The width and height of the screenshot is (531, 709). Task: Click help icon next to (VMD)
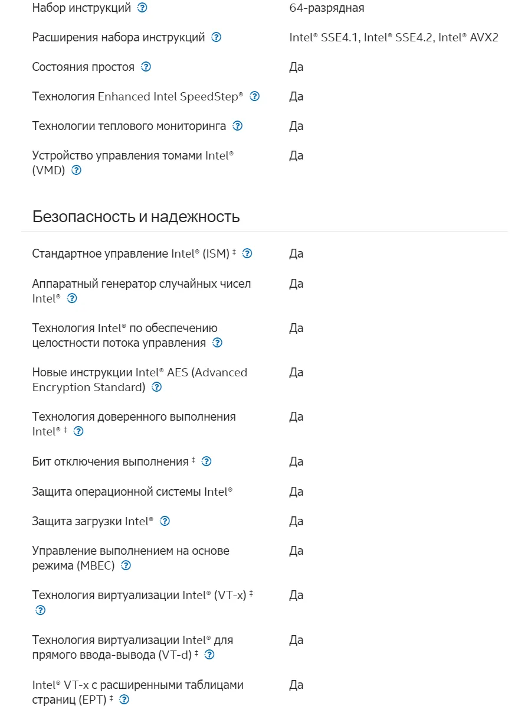(76, 171)
